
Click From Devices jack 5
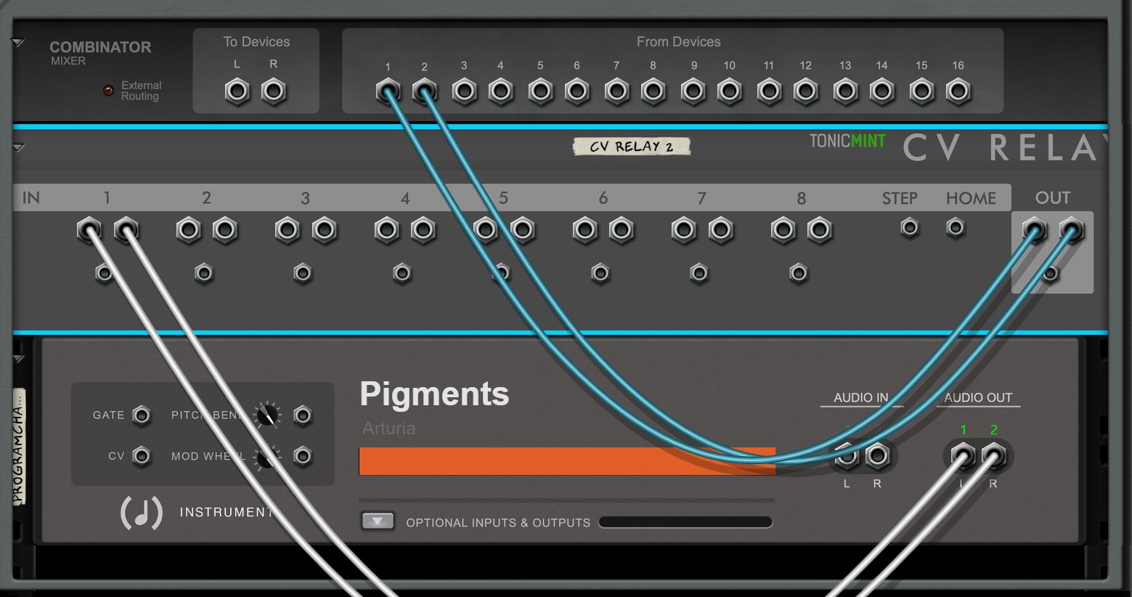coord(540,92)
